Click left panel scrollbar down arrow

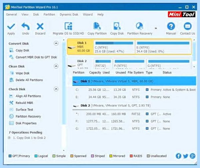click(64, 151)
